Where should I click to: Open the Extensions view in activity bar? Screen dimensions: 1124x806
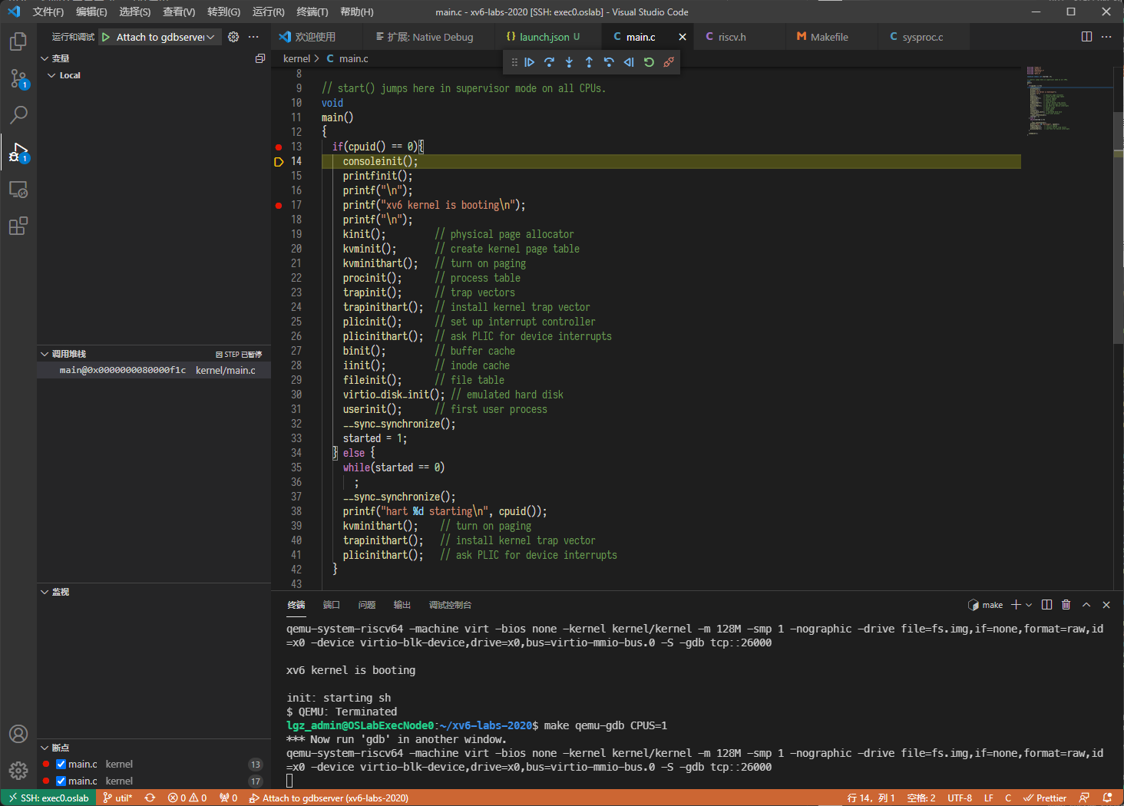(18, 226)
